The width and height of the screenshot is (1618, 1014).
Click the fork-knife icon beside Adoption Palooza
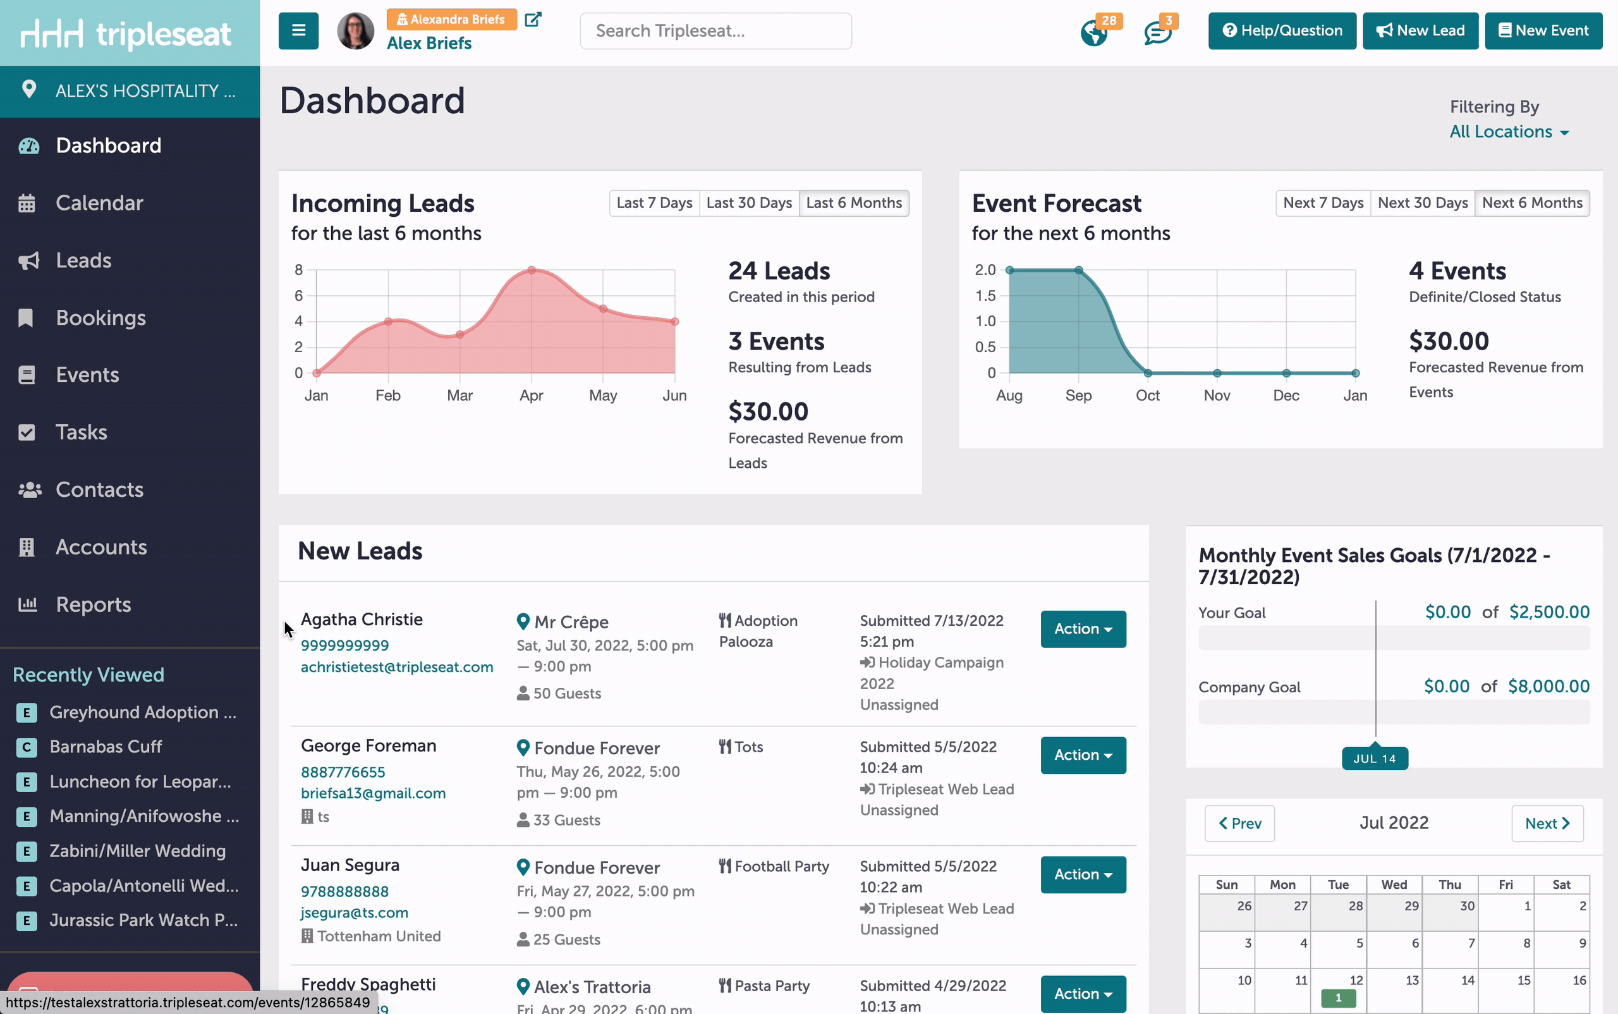[725, 620]
